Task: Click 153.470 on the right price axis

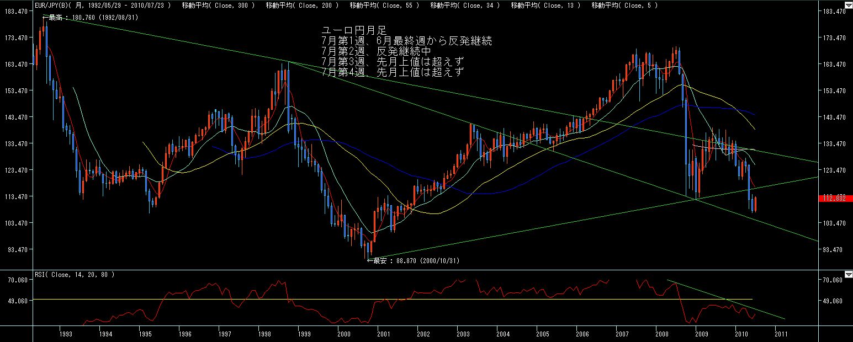Action: coord(834,90)
